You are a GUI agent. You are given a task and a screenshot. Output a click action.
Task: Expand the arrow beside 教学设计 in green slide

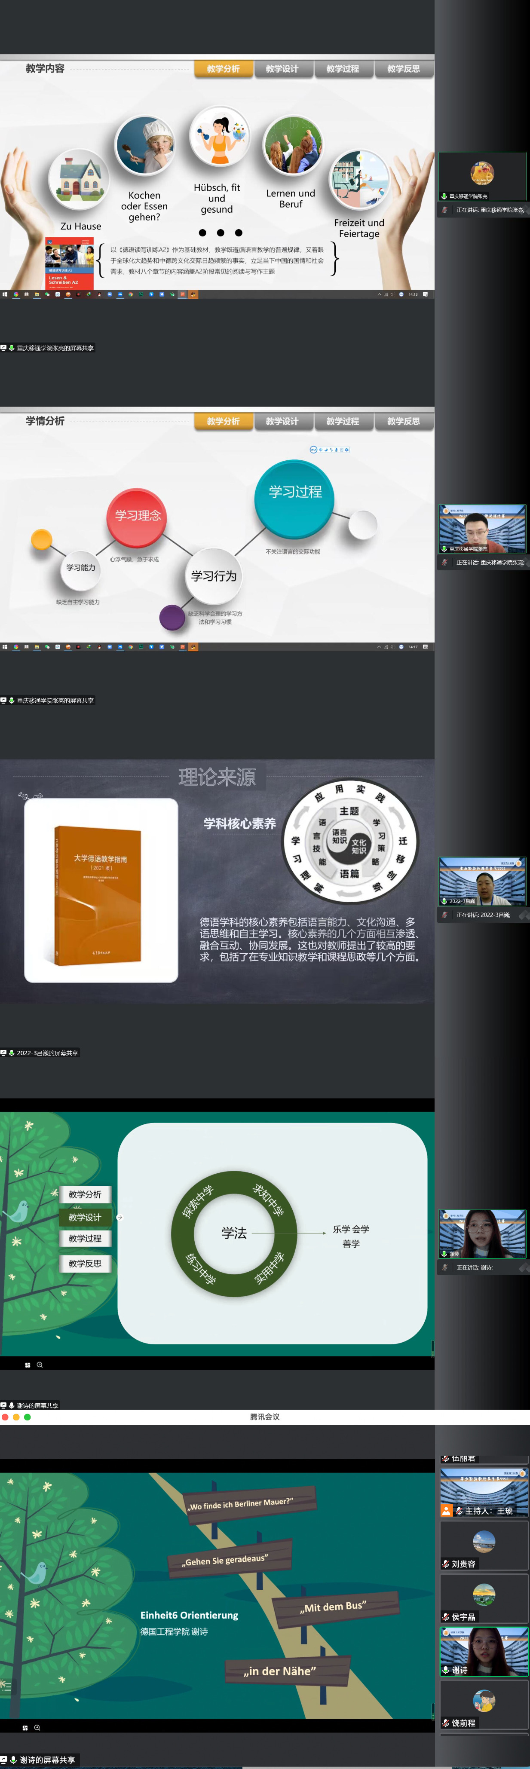[119, 1217]
